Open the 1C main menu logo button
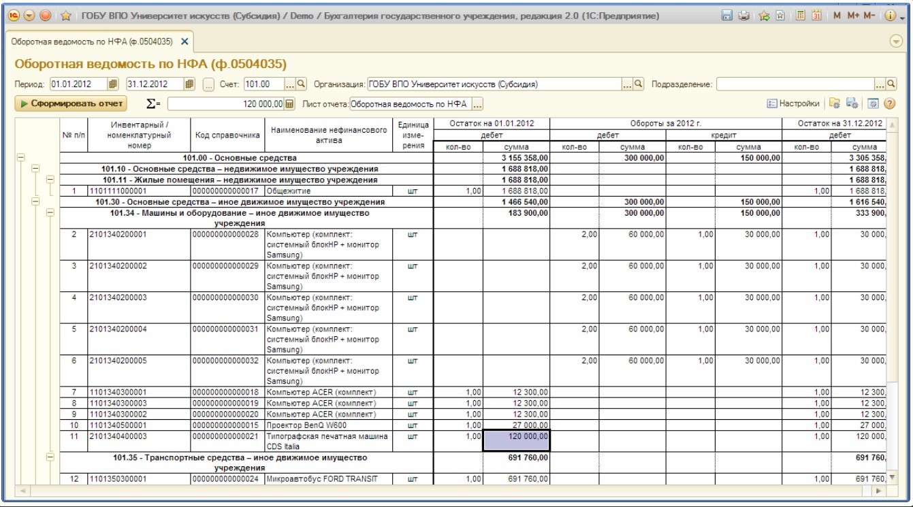 tap(12, 15)
